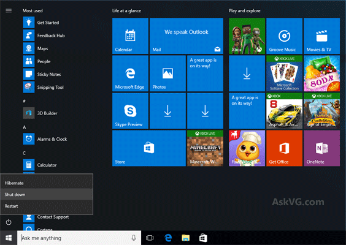Image resolution: width=346 pixels, height=245 pixels.
Task: Open the Calendar tile
Action: [131, 36]
